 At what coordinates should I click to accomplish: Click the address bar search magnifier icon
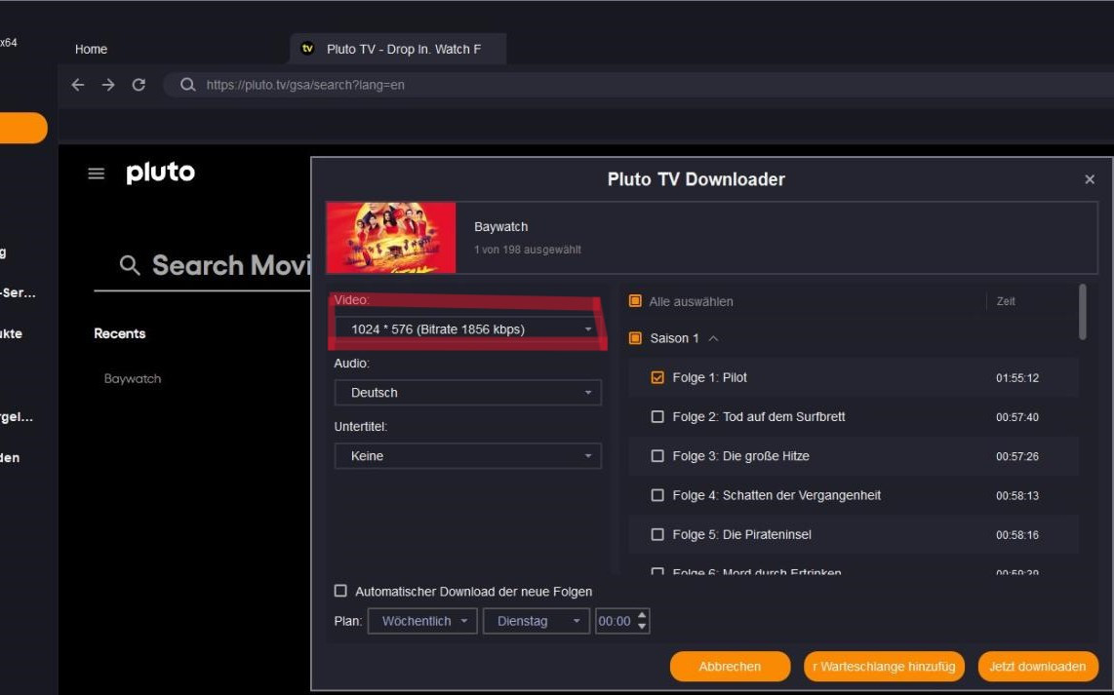coord(187,85)
